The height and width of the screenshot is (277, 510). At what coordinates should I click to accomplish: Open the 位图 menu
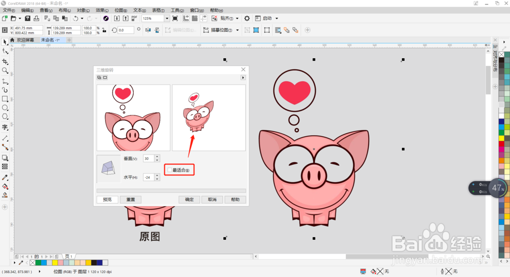(121, 10)
